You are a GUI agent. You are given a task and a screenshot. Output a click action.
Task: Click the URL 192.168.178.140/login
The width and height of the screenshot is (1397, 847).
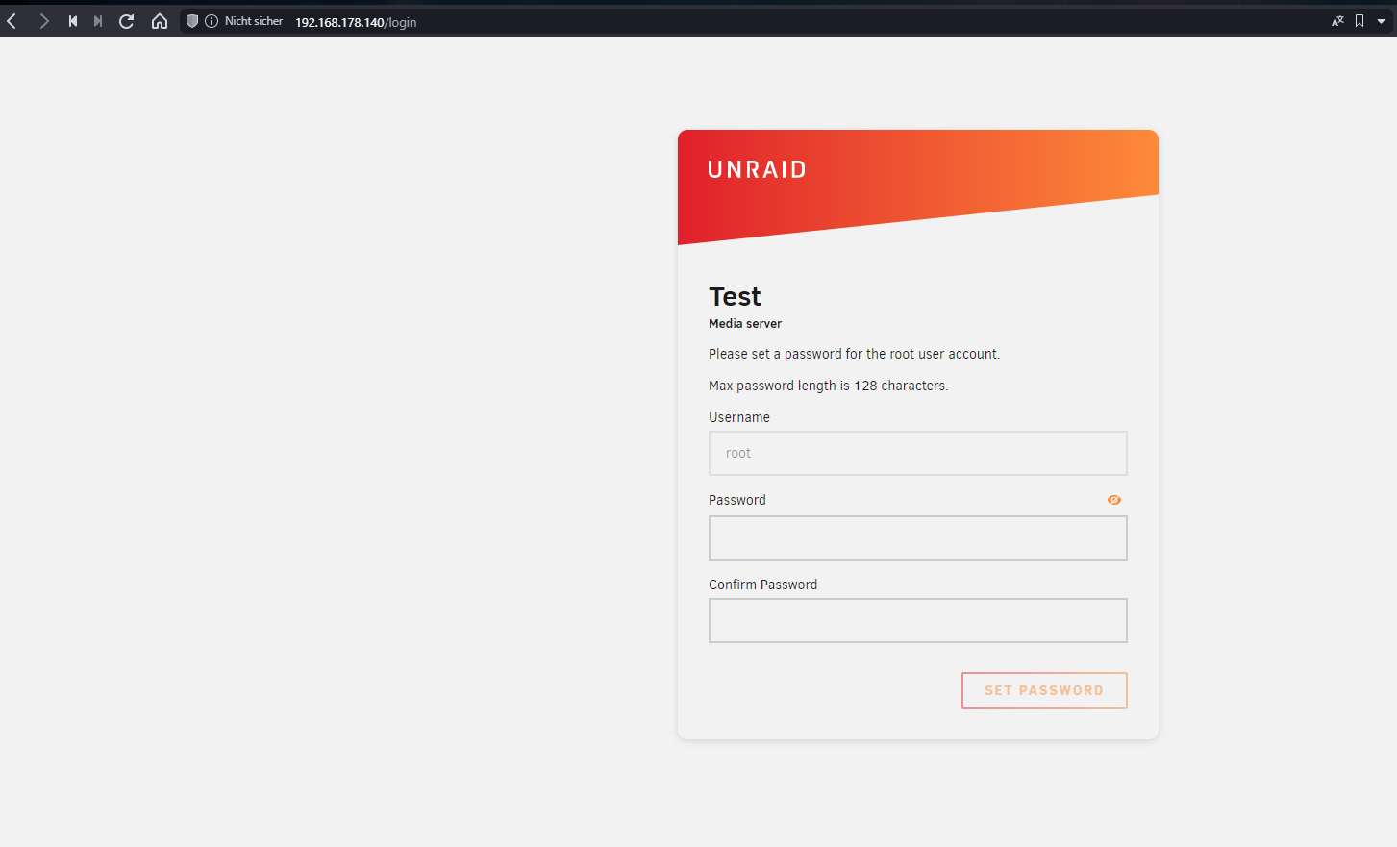356,22
